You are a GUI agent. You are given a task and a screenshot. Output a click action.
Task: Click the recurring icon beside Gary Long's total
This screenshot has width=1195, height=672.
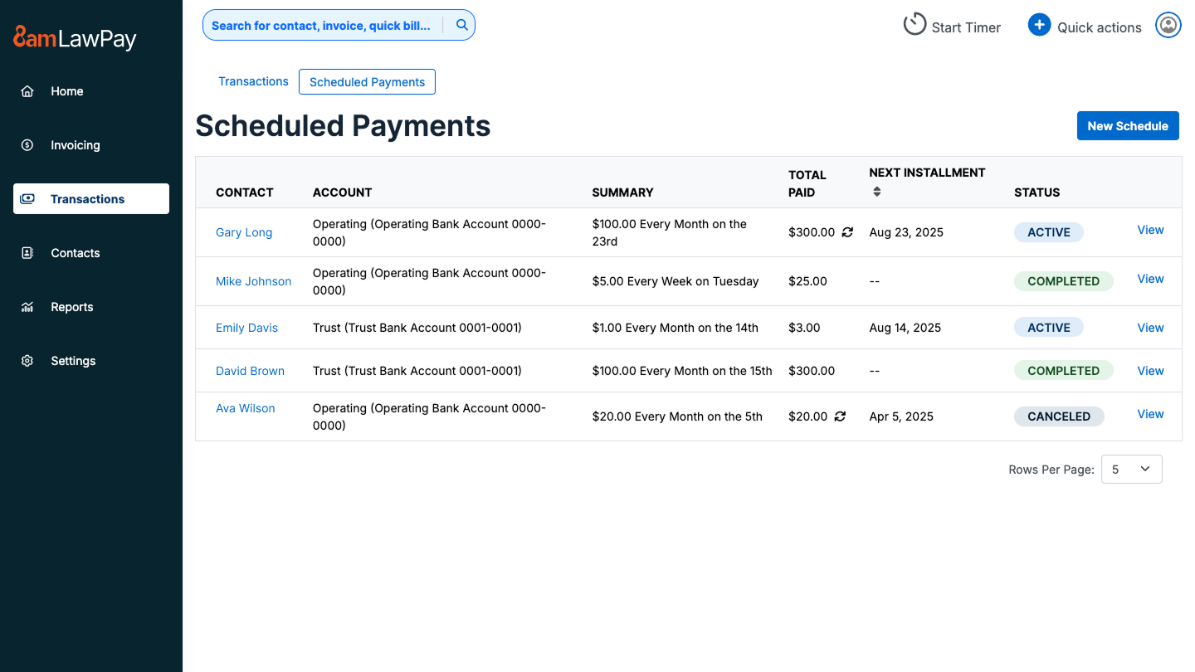(x=846, y=232)
